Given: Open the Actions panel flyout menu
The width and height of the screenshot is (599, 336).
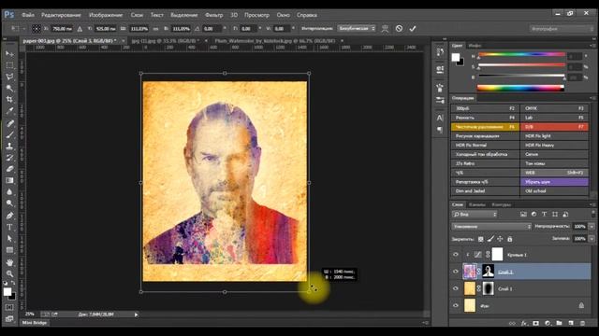Looking at the screenshot, I should click(x=592, y=98).
